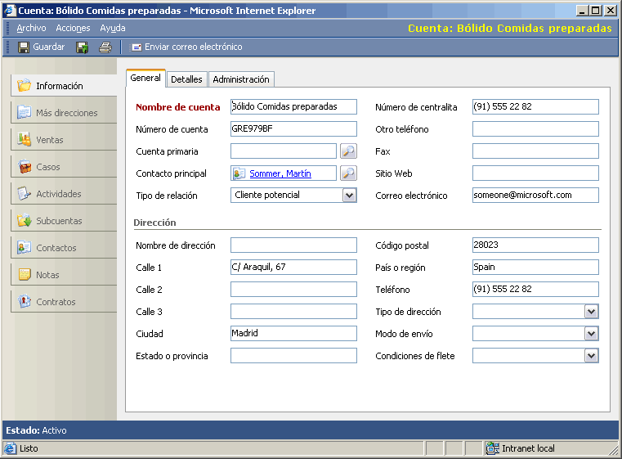Click the printer icon in toolbar

pyautogui.click(x=105, y=47)
